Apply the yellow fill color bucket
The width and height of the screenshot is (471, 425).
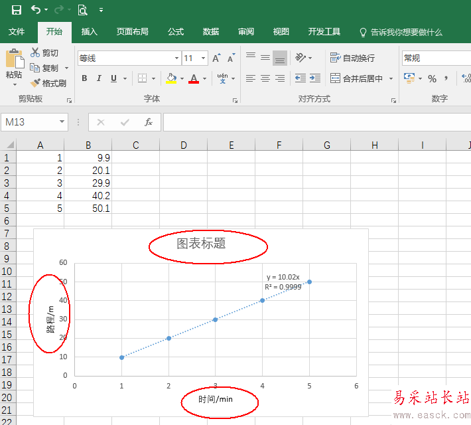point(172,78)
